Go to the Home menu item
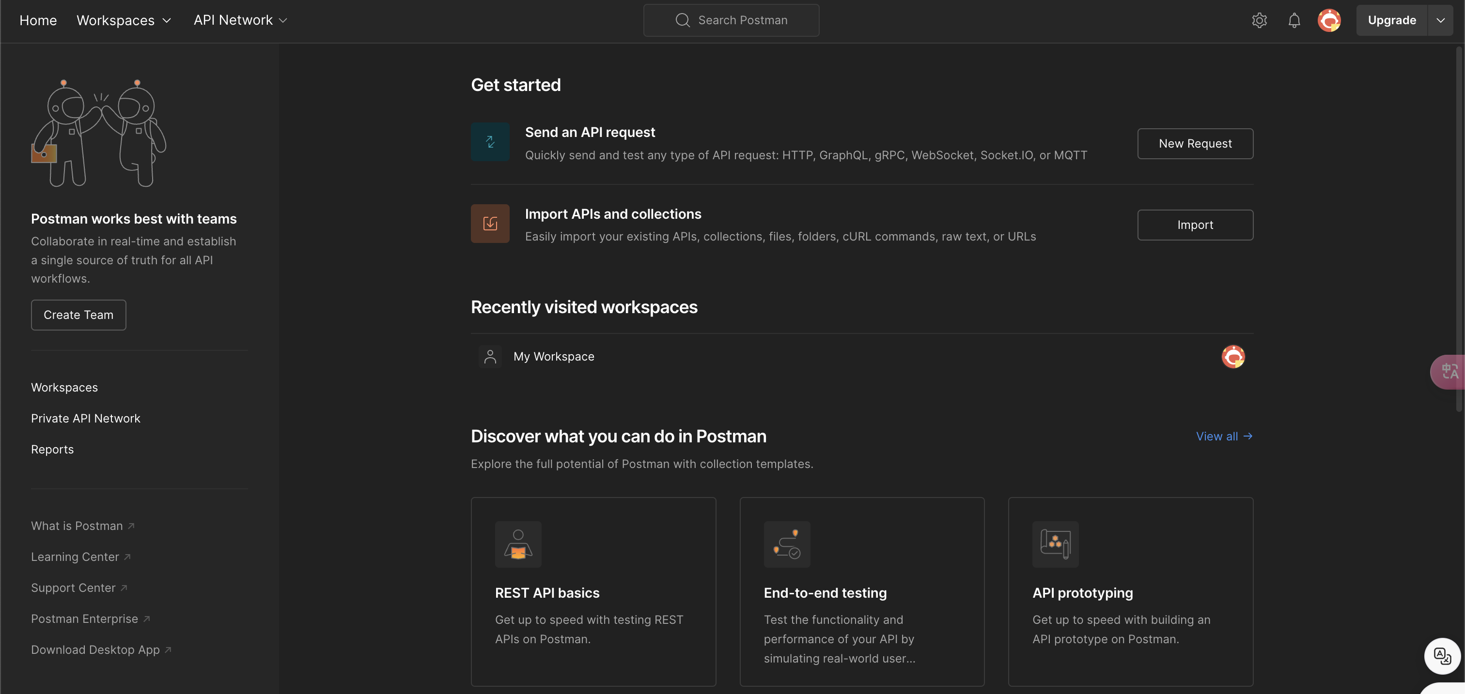The width and height of the screenshot is (1465, 694). [38, 20]
